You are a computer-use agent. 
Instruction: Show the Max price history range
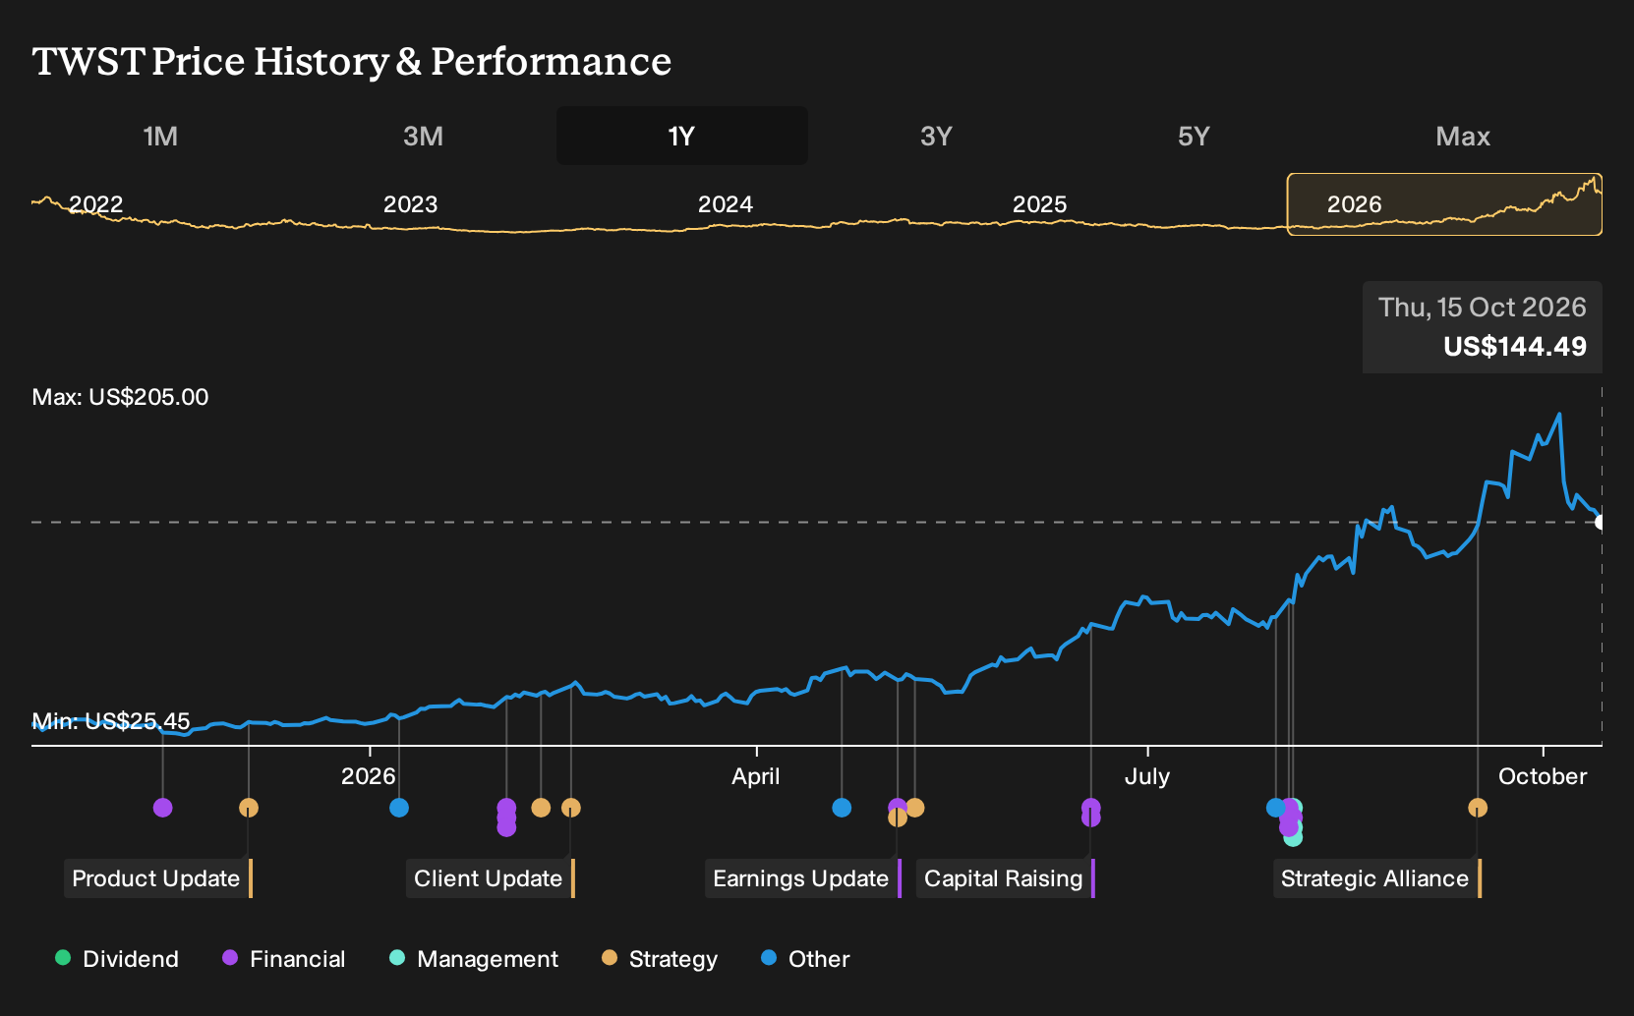[1463, 136]
